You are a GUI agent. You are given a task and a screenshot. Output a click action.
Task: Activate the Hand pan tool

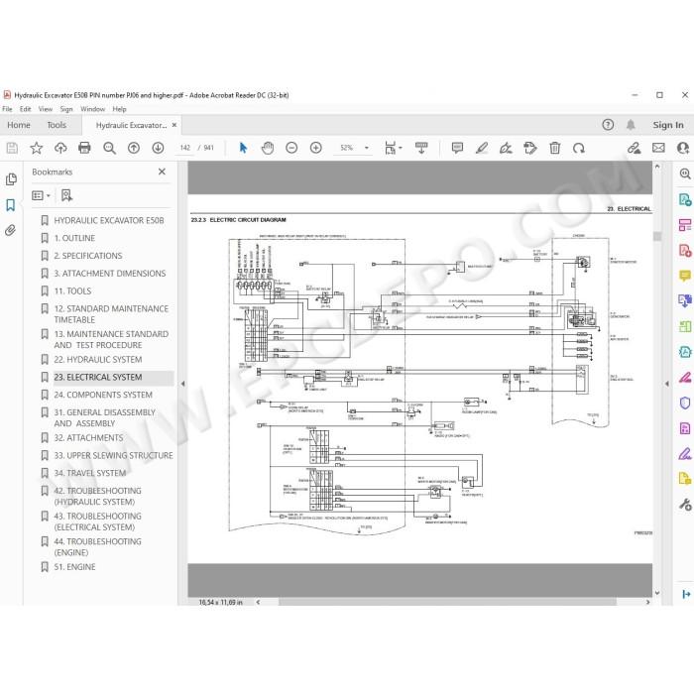268,148
